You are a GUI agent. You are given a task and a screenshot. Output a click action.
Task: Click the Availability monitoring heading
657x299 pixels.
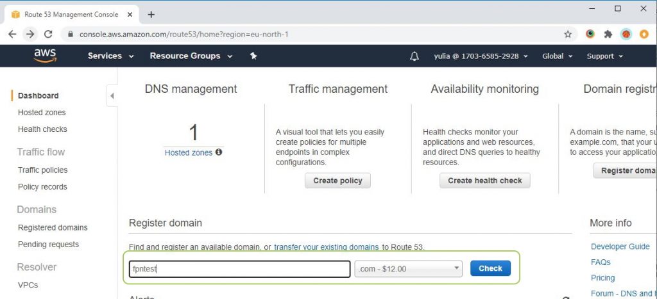(x=485, y=89)
